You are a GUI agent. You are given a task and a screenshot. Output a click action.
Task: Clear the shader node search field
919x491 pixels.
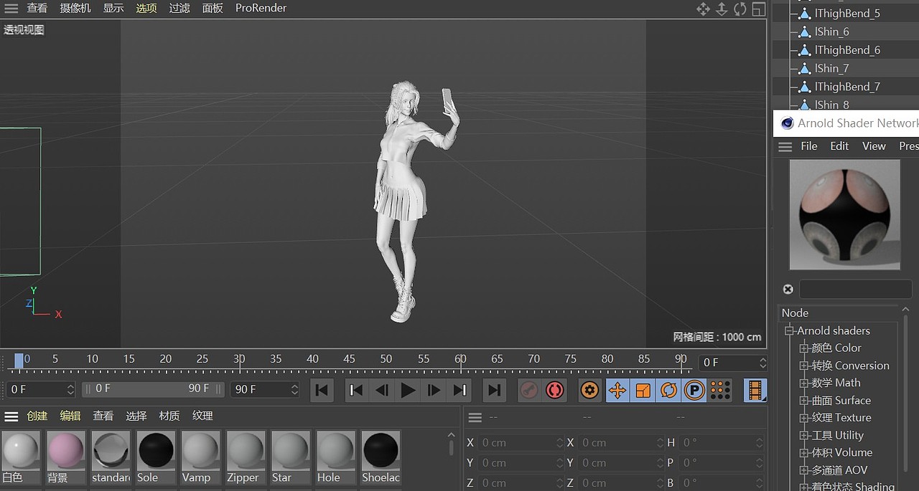(x=788, y=289)
